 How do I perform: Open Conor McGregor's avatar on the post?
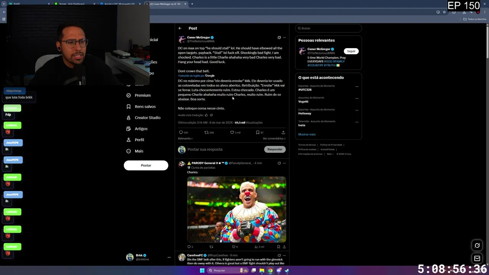(182, 39)
